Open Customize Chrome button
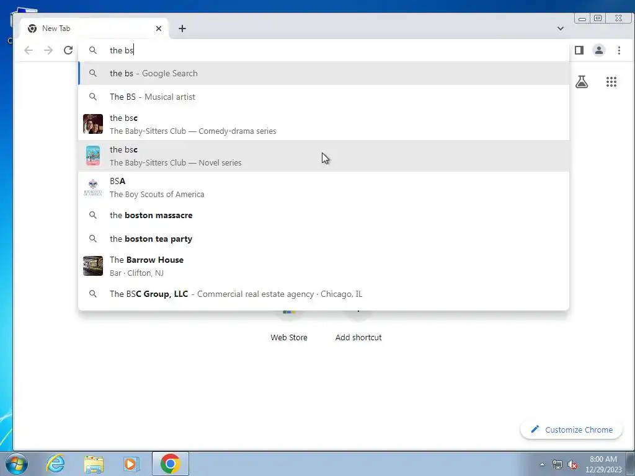Image resolution: width=635 pixels, height=476 pixels. [571, 430]
